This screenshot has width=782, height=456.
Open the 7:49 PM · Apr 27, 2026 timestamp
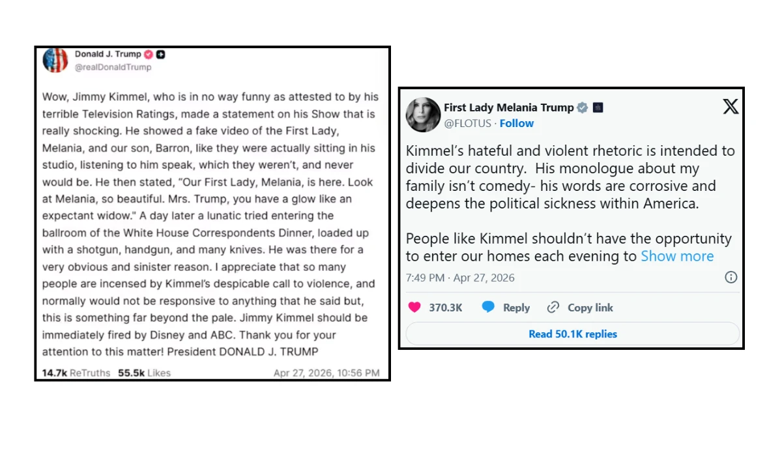point(460,278)
